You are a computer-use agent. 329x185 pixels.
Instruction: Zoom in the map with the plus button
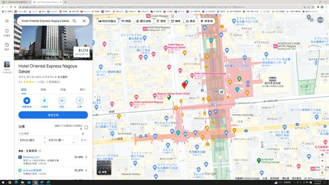(x=322, y=161)
